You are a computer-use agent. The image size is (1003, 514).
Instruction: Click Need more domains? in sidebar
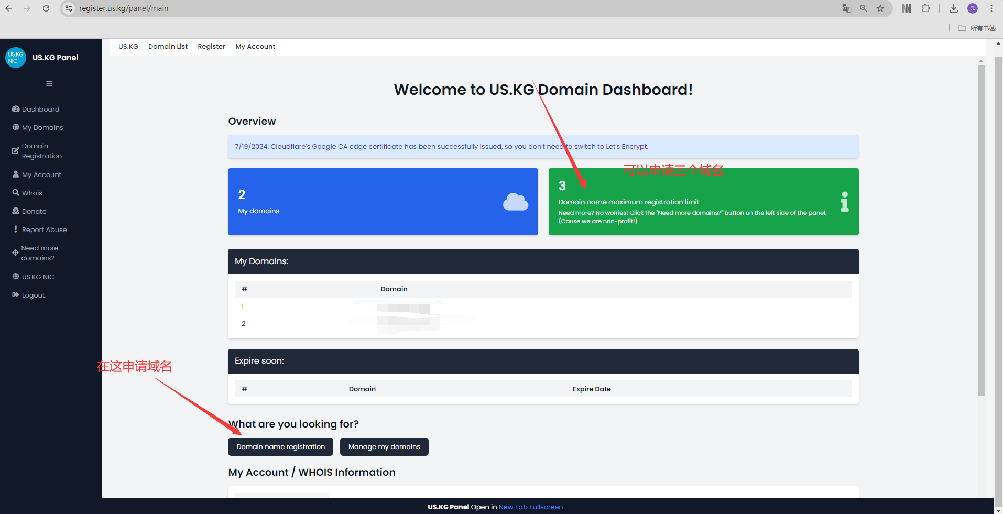(x=39, y=253)
